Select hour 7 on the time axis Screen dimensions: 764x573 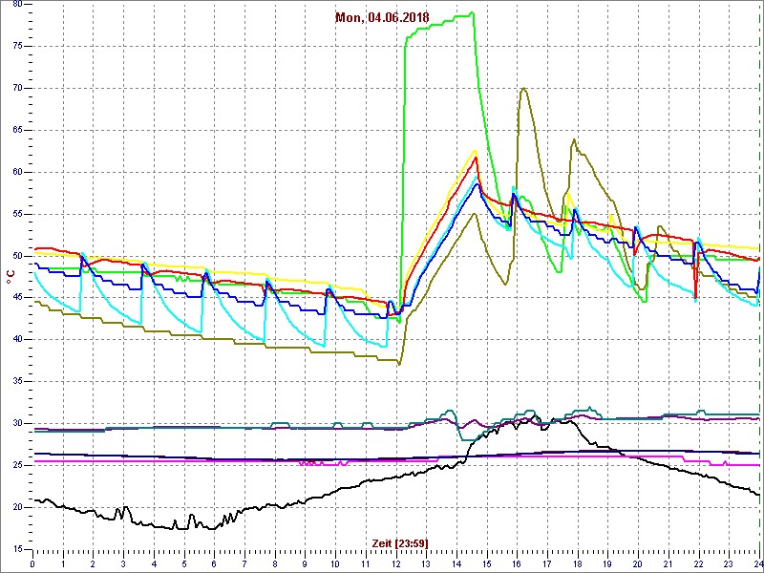[x=244, y=564]
